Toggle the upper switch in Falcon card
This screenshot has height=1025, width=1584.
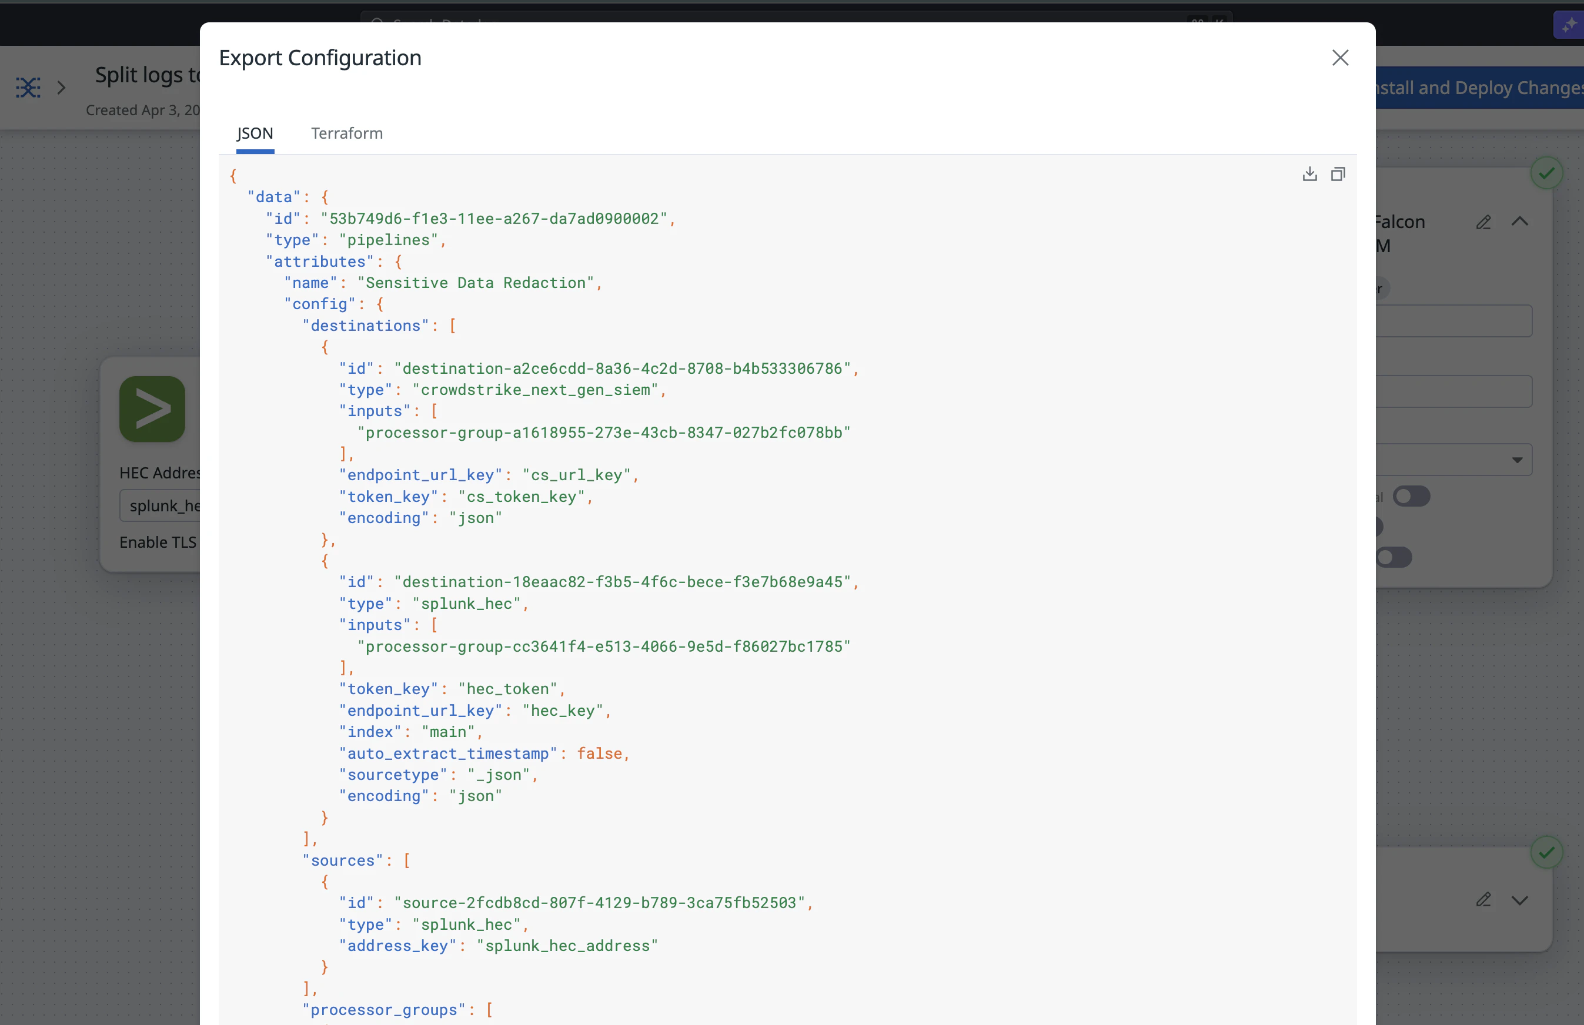1411,496
